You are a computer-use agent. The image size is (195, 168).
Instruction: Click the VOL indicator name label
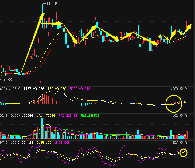tap(175, 116)
